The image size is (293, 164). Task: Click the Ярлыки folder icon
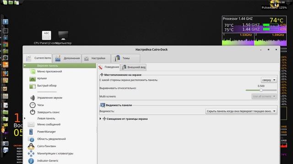[33, 79]
